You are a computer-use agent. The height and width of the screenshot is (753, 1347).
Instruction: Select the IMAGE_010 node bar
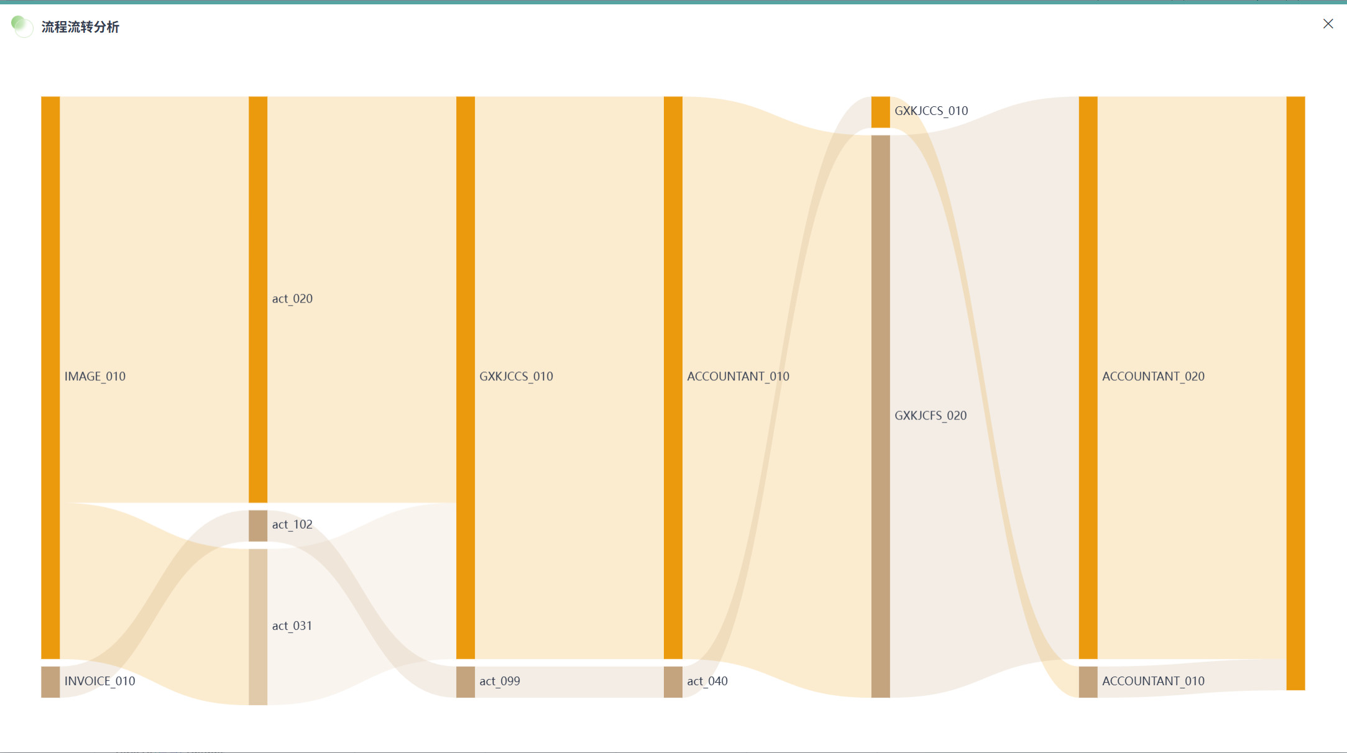[x=50, y=376]
